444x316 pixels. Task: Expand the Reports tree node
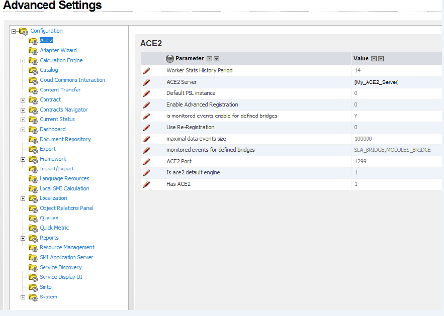(x=23, y=238)
